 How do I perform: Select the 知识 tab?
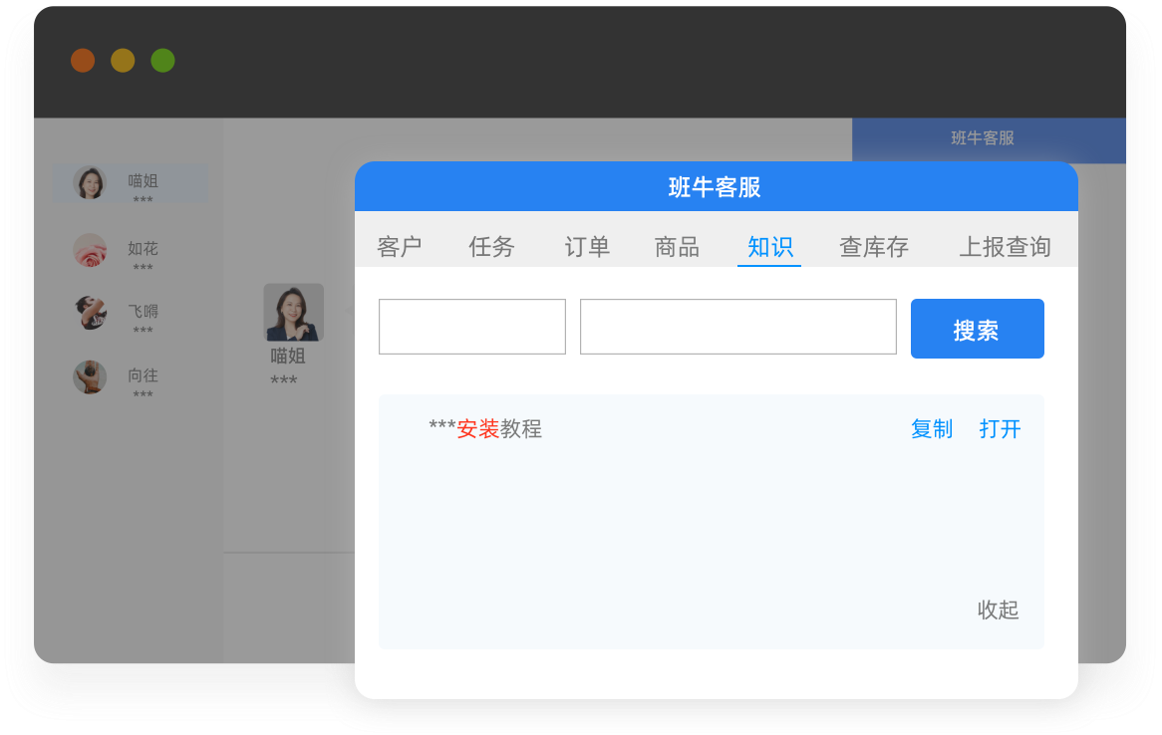pyautogui.click(x=770, y=247)
